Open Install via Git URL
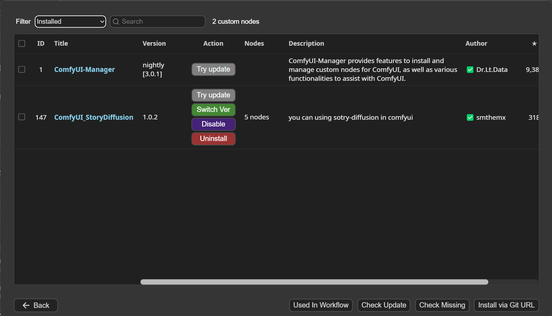Image resolution: width=552 pixels, height=316 pixels. point(506,305)
